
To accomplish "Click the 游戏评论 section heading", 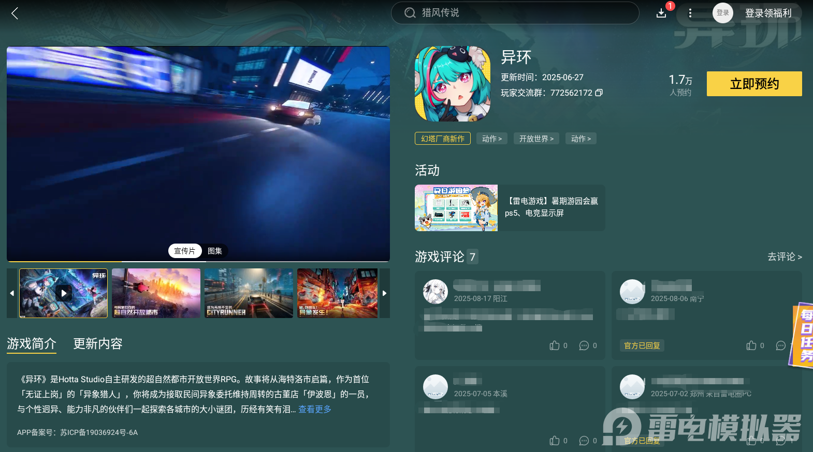I will tap(440, 257).
